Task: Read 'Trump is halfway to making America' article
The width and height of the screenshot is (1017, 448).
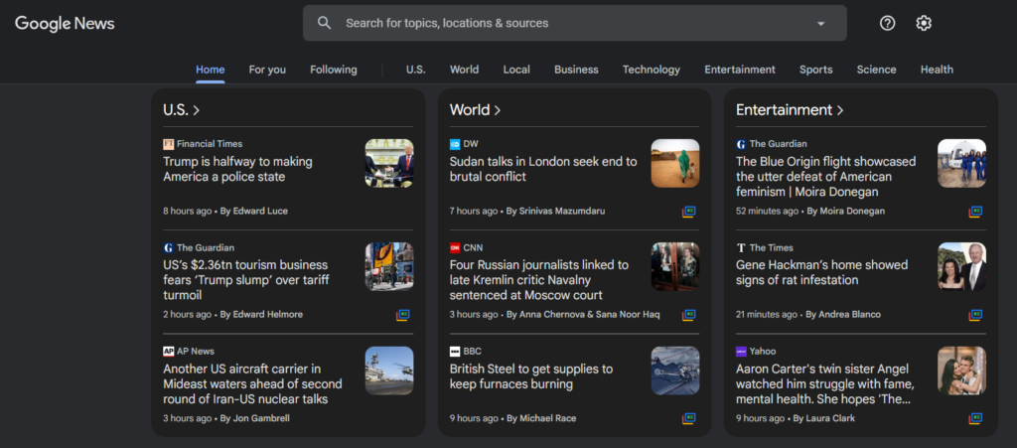Action: pyautogui.click(x=237, y=169)
